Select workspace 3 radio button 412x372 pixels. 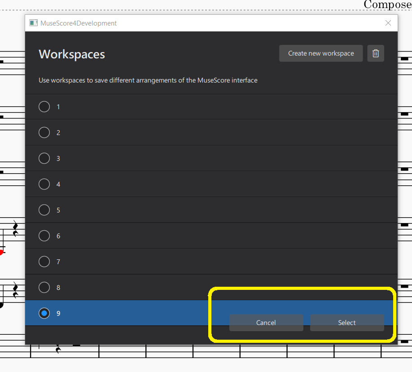[44, 158]
